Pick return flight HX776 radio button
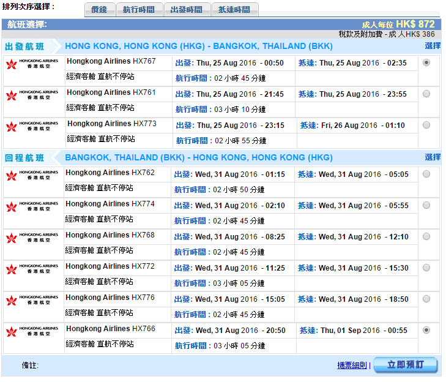This screenshot has height=382, width=446. coord(426,299)
